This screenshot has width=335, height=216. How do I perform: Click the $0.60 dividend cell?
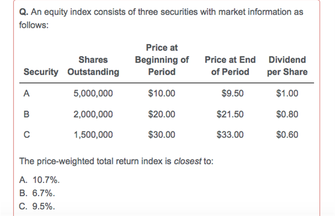pos(287,135)
